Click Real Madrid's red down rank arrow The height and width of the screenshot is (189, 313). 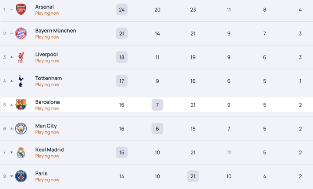point(11,153)
